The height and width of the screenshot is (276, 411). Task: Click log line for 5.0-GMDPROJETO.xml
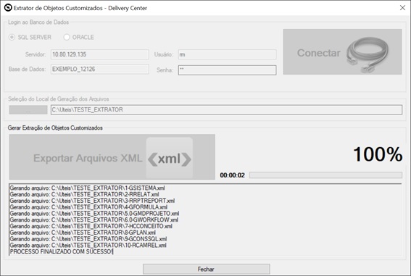tap(94, 214)
